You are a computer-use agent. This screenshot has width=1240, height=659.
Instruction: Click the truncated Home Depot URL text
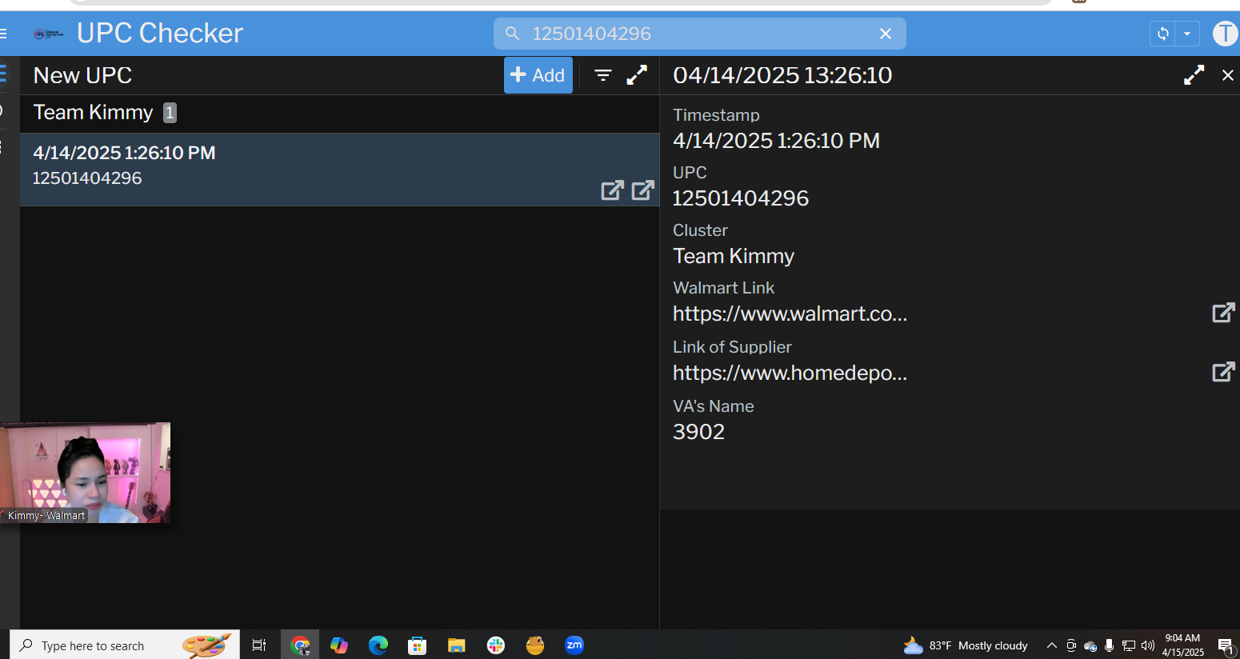pos(790,373)
